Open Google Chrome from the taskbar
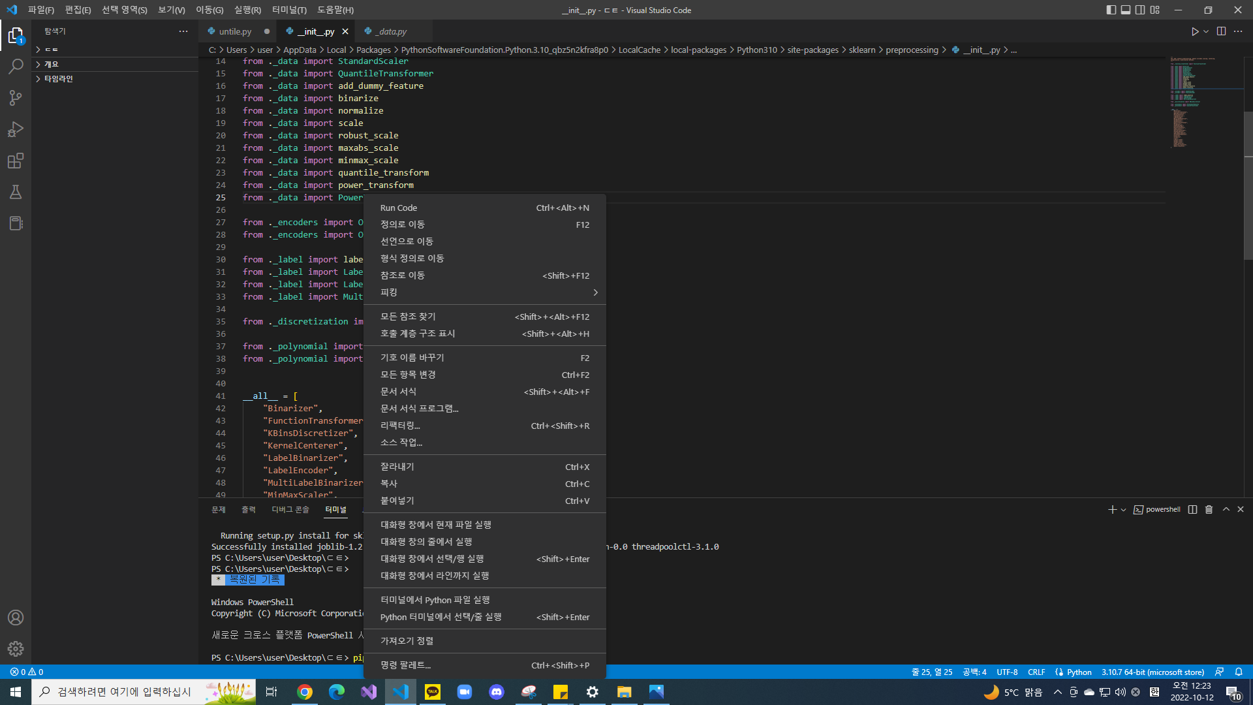Screen dimensions: 1253x705 click(304, 692)
